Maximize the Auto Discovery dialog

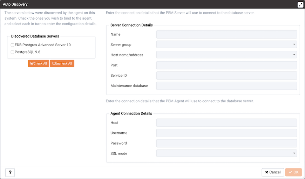300,5
